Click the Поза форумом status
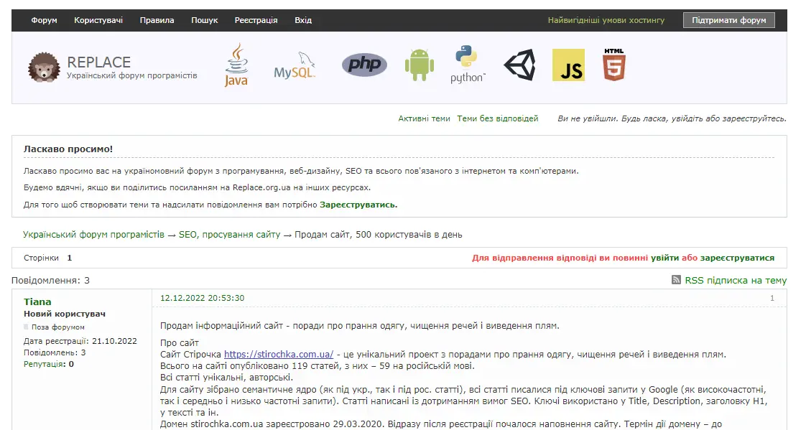 tap(57, 327)
